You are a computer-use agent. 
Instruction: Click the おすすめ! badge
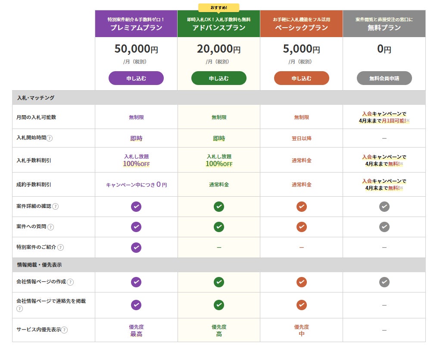point(219,7)
